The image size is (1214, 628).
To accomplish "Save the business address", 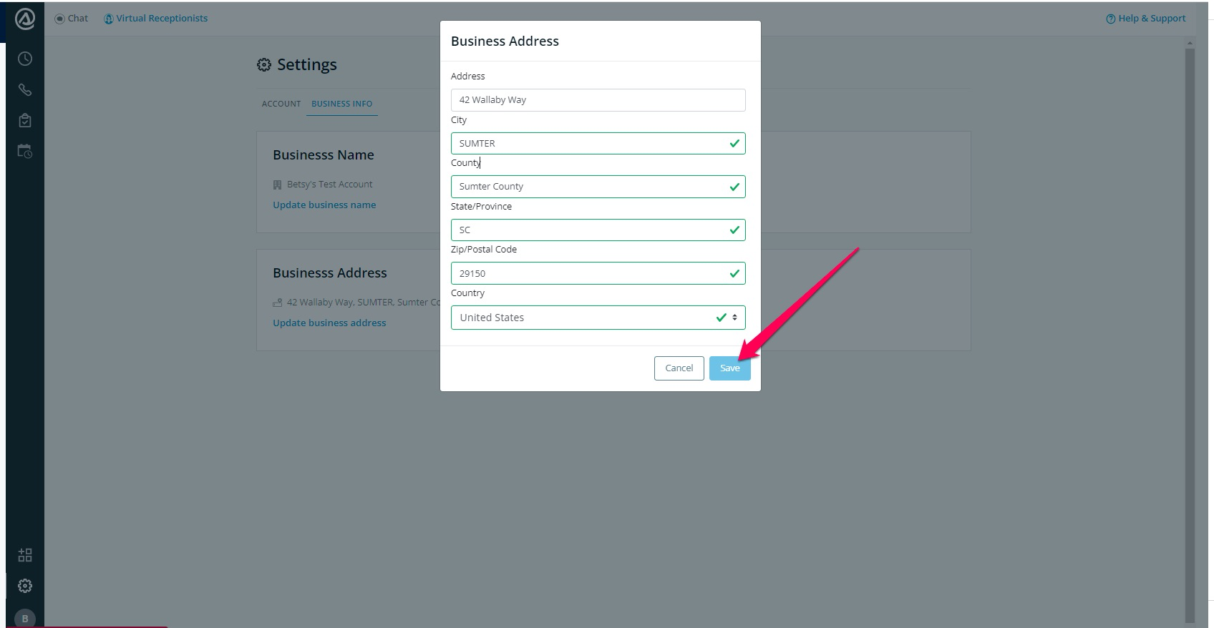I will tap(730, 368).
